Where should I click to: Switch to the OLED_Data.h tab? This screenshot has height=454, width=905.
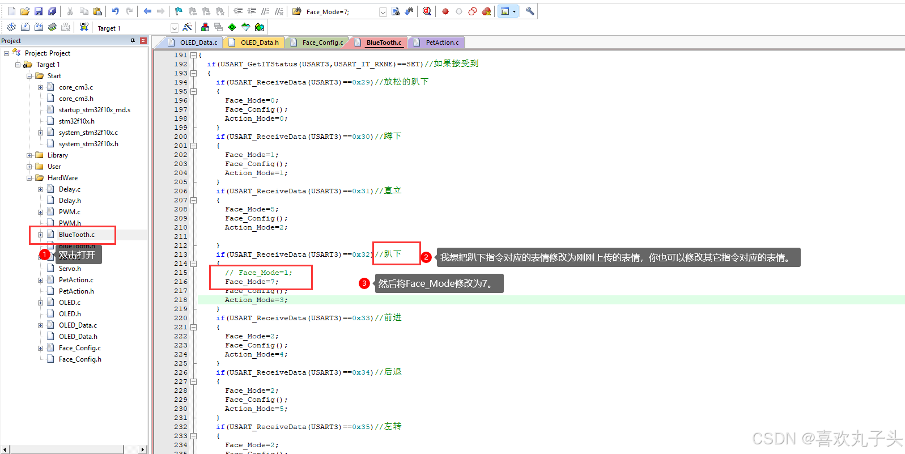coord(254,43)
